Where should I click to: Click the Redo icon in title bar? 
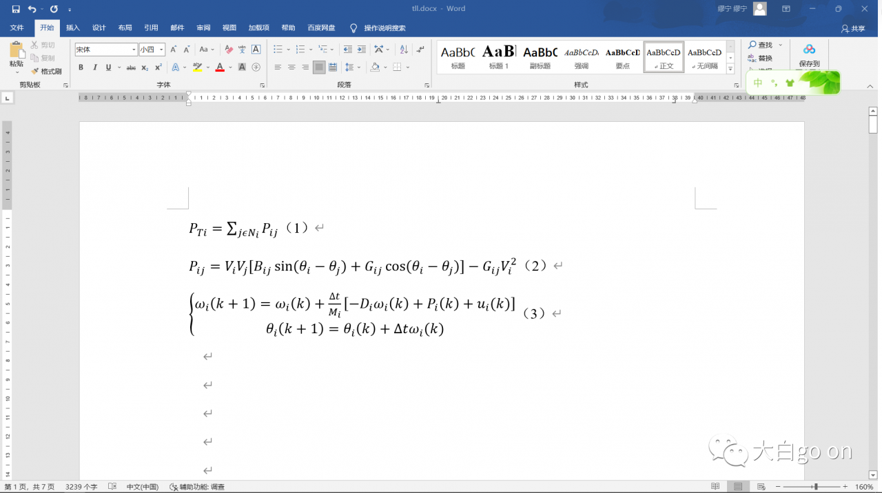tap(54, 9)
